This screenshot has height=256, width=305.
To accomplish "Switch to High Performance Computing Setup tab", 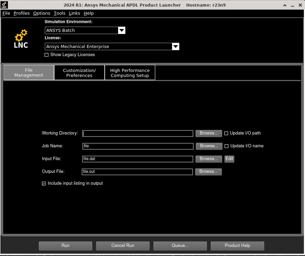I will 130,73.
